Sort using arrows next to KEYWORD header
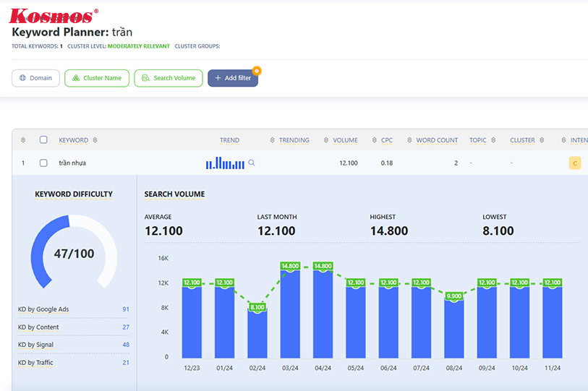The height and width of the screenshot is (391, 588). (x=95, y=140)
